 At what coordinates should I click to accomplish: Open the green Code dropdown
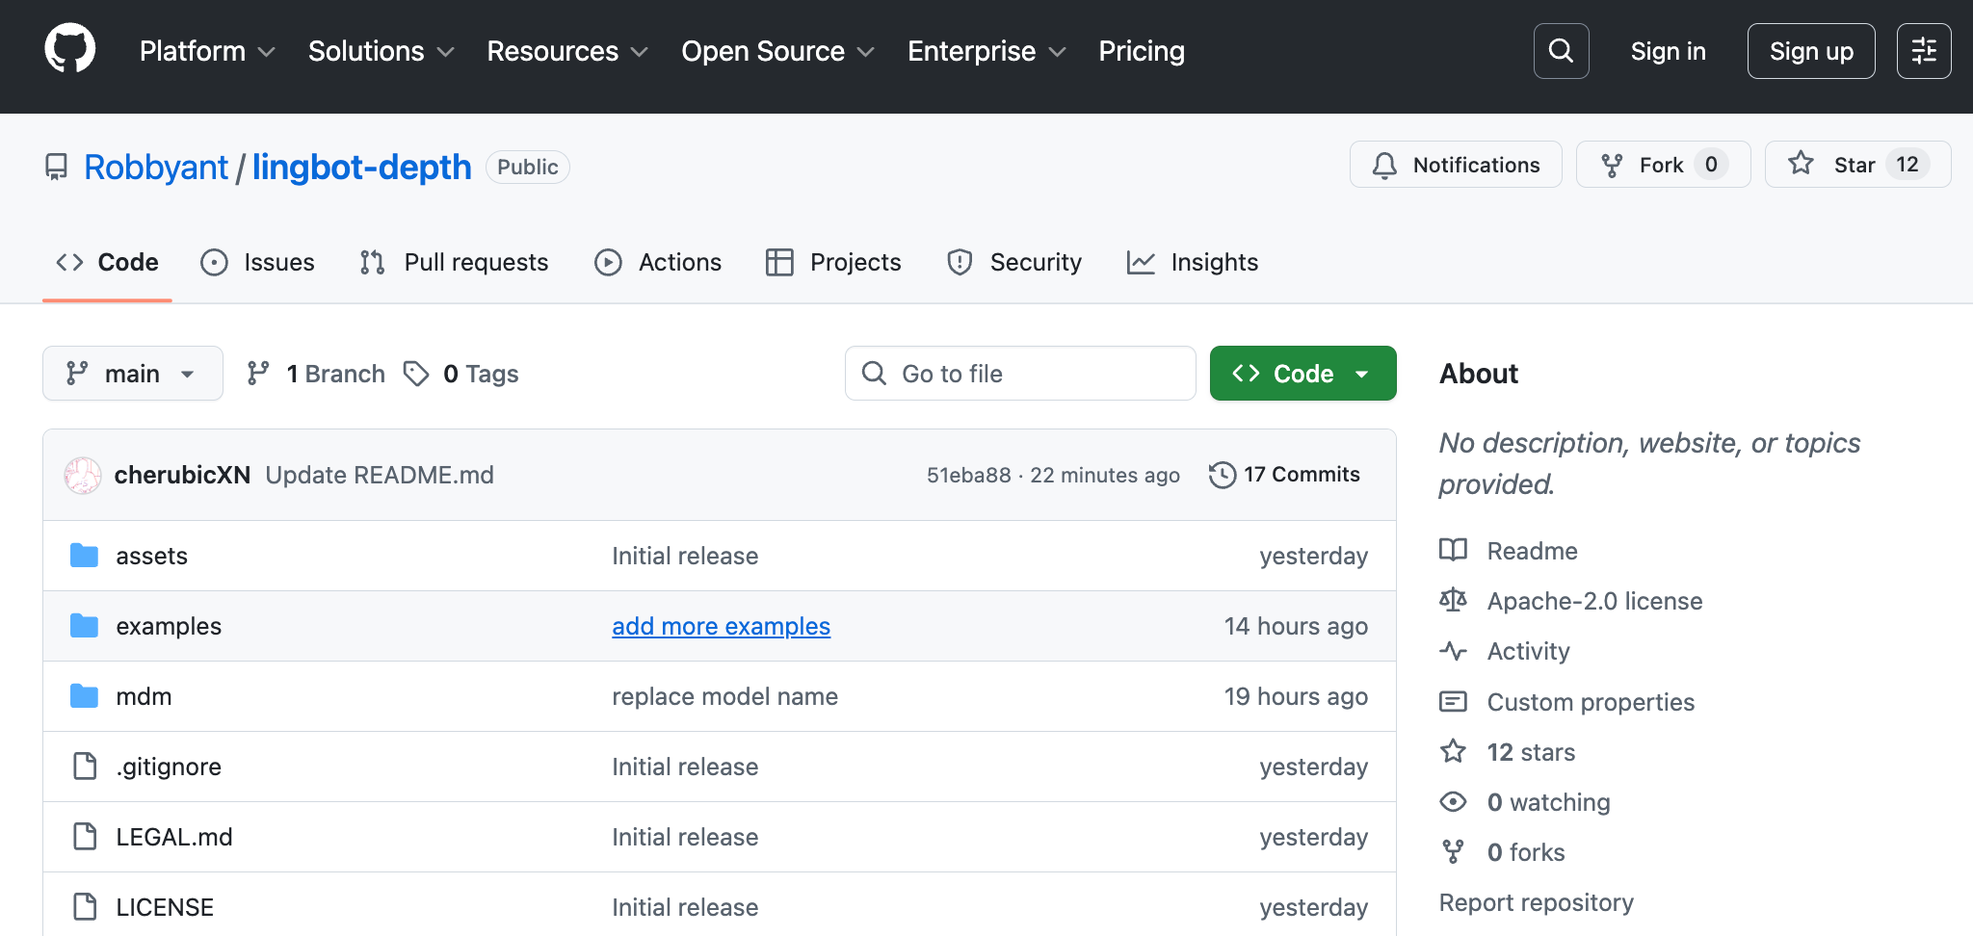[1302, 374]
